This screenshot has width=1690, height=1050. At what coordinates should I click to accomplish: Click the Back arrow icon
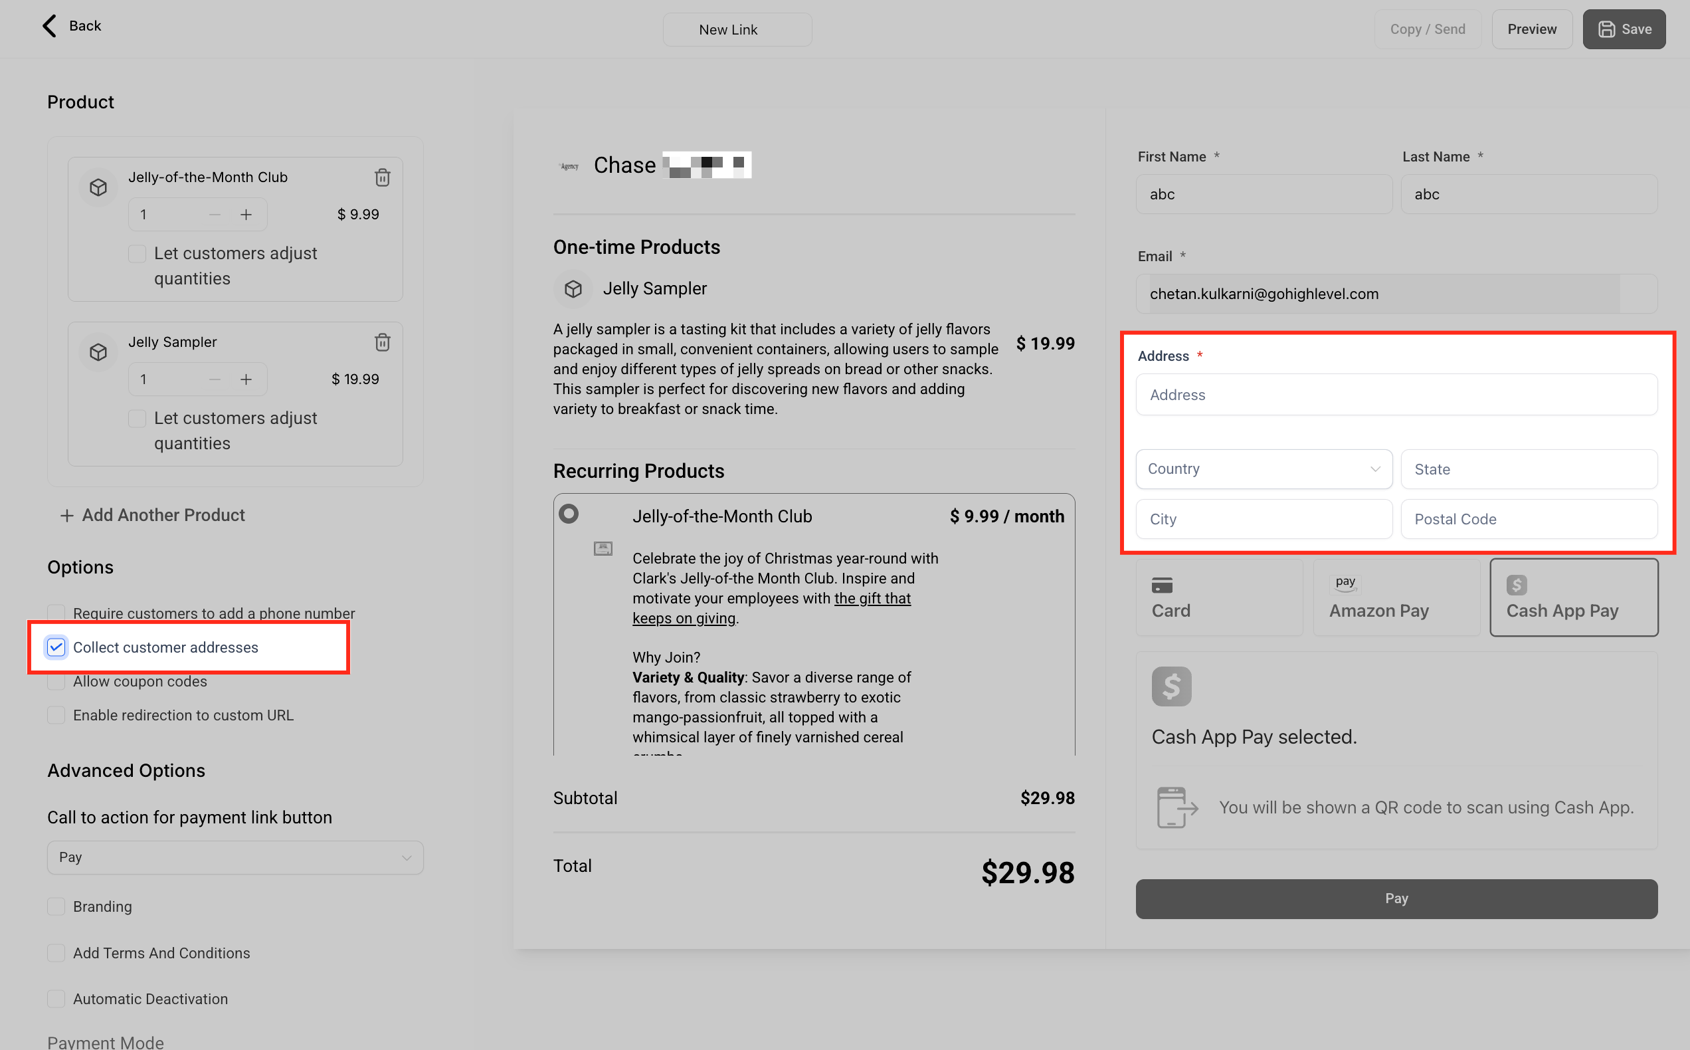(x=50, y=26)
